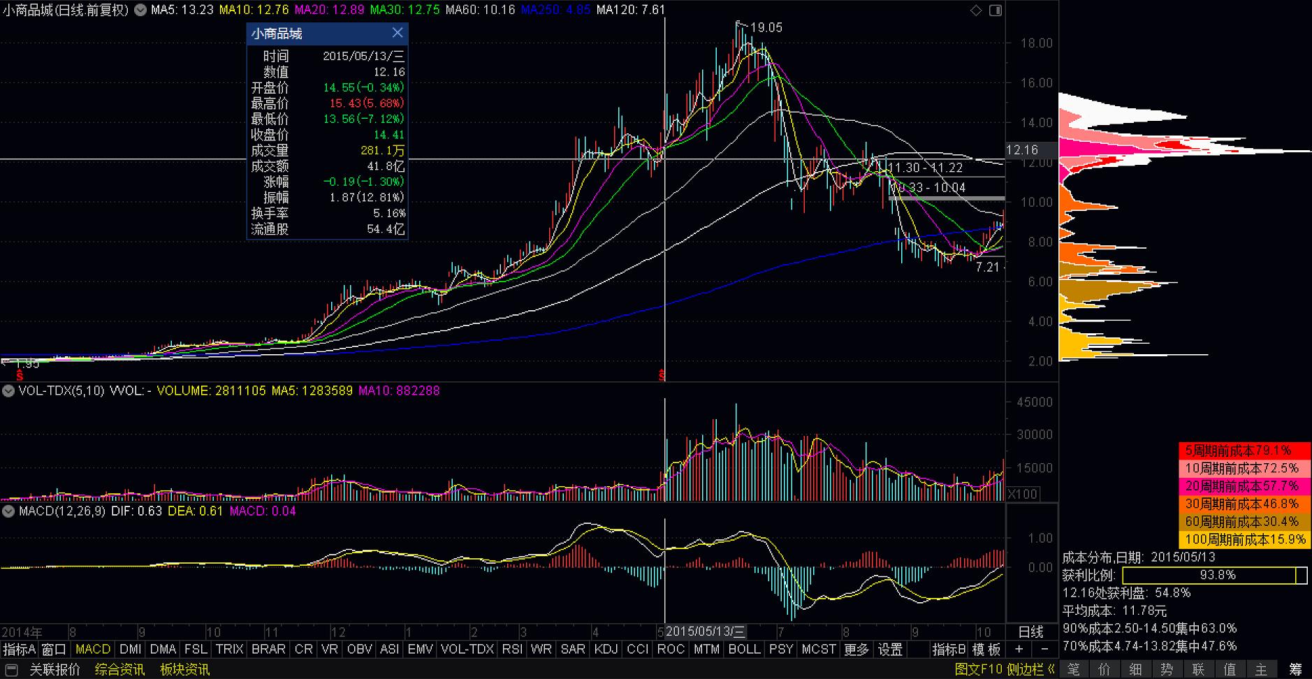Open 综合资讯 news link
This screenshot has width=1312, height=679.
[119, 669]
